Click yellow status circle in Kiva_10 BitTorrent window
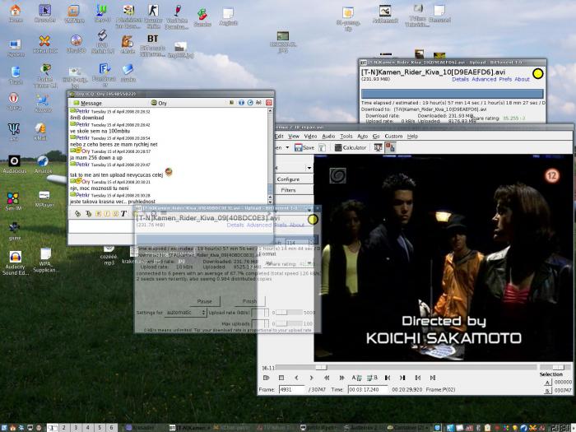 pyautogui.click(x=538, y=74)
